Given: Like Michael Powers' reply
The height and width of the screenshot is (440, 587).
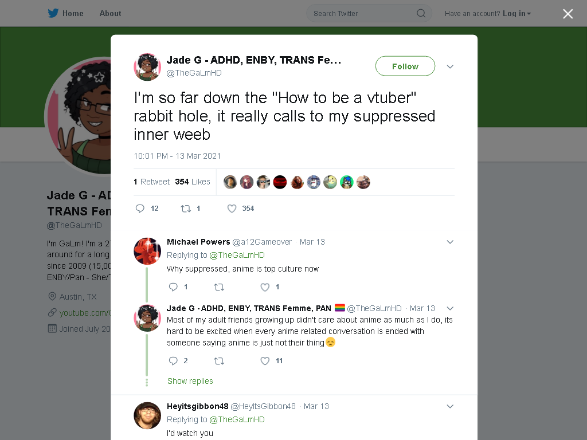Looking at the screenshot, I should [265, 287].
